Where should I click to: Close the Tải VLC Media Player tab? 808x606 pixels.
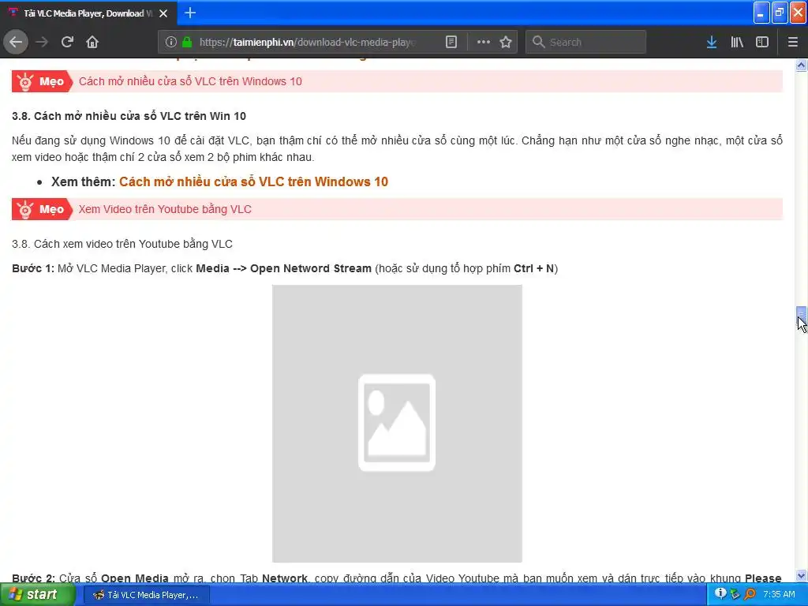(163, 13)
